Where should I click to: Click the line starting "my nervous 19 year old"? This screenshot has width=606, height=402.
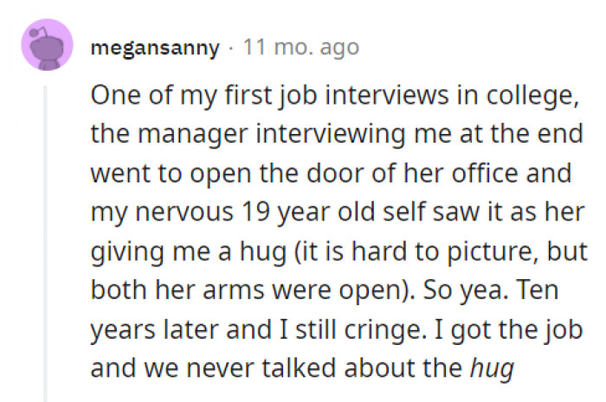point(338,213)
